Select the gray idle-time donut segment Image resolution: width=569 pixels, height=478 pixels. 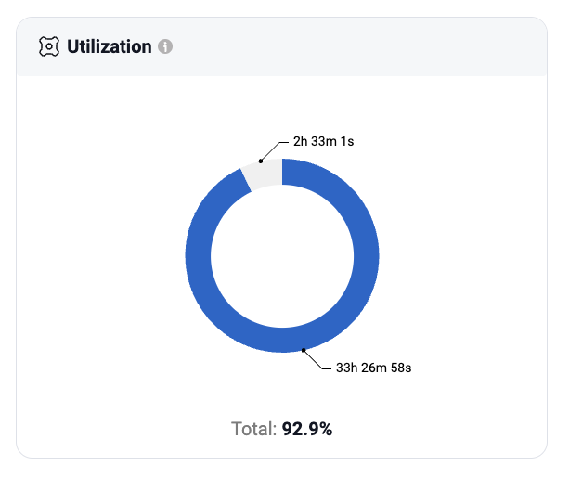264,174
